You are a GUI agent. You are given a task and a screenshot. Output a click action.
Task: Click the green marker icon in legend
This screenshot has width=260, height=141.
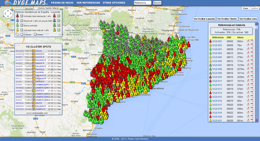tap(18, 25)
